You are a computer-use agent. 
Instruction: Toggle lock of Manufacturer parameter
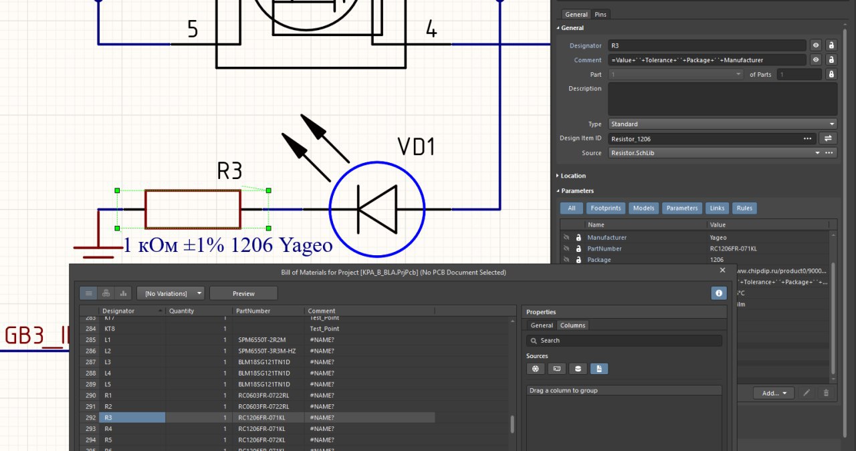tap(578, 237)
